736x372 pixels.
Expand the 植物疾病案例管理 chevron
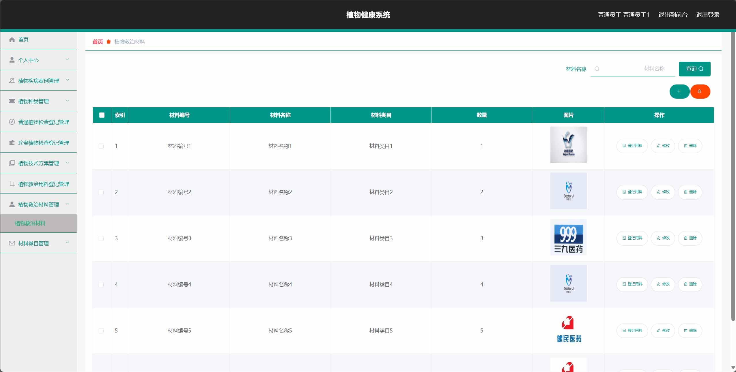point(67,80)
